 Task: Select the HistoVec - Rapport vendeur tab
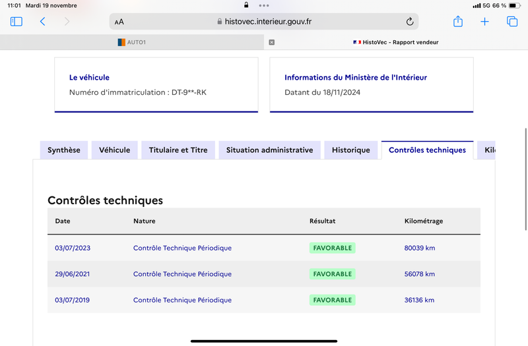[x=396, y=42]
